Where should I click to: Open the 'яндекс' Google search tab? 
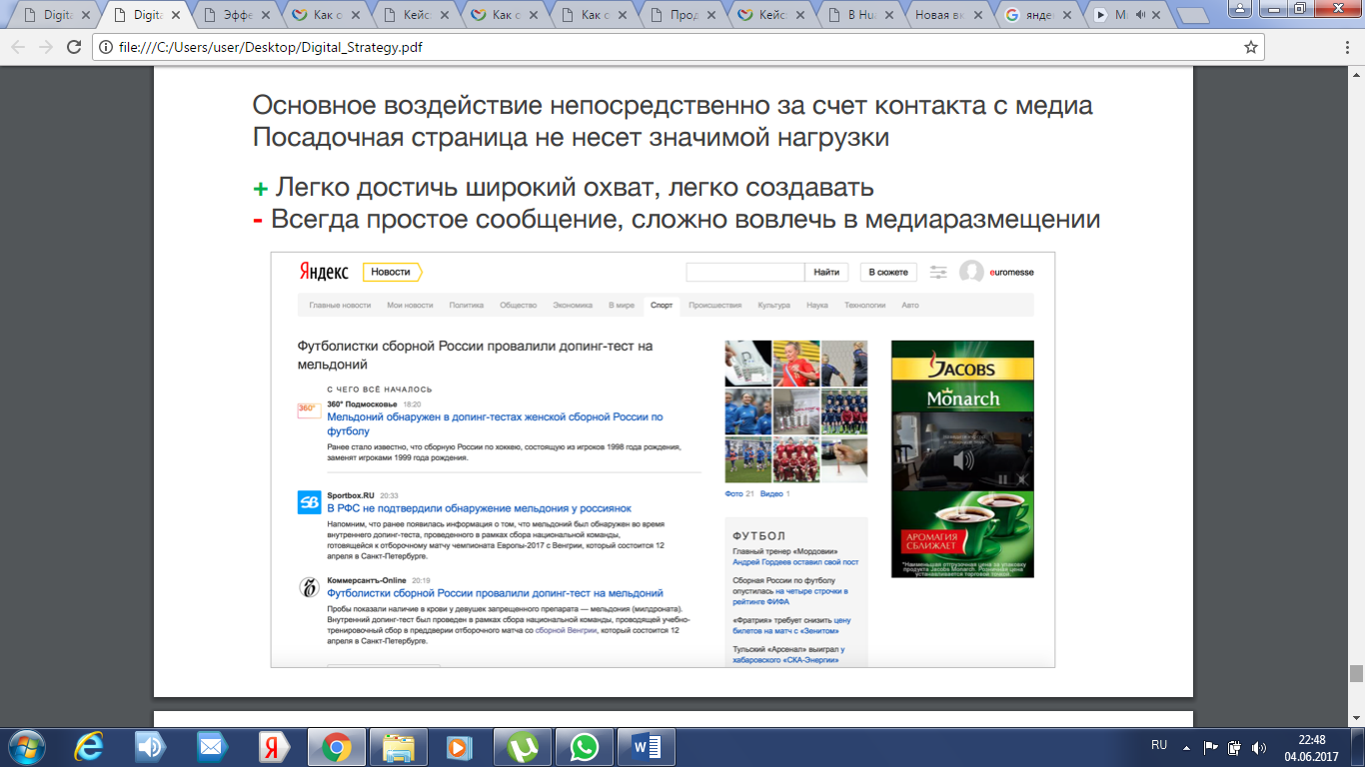click(1042, 15)
